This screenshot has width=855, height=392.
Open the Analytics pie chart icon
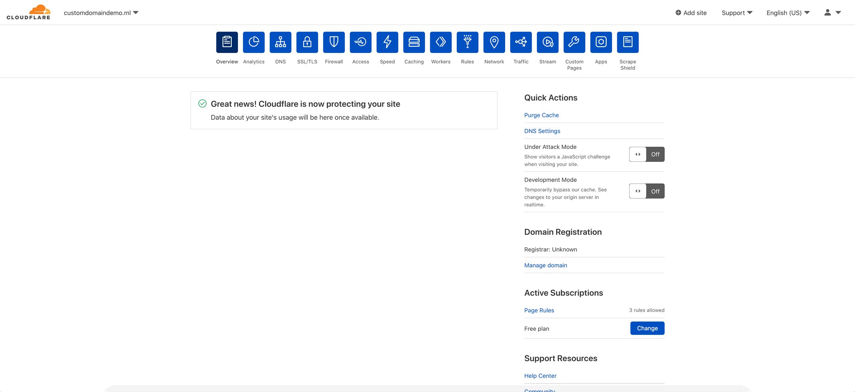(254, 42)
